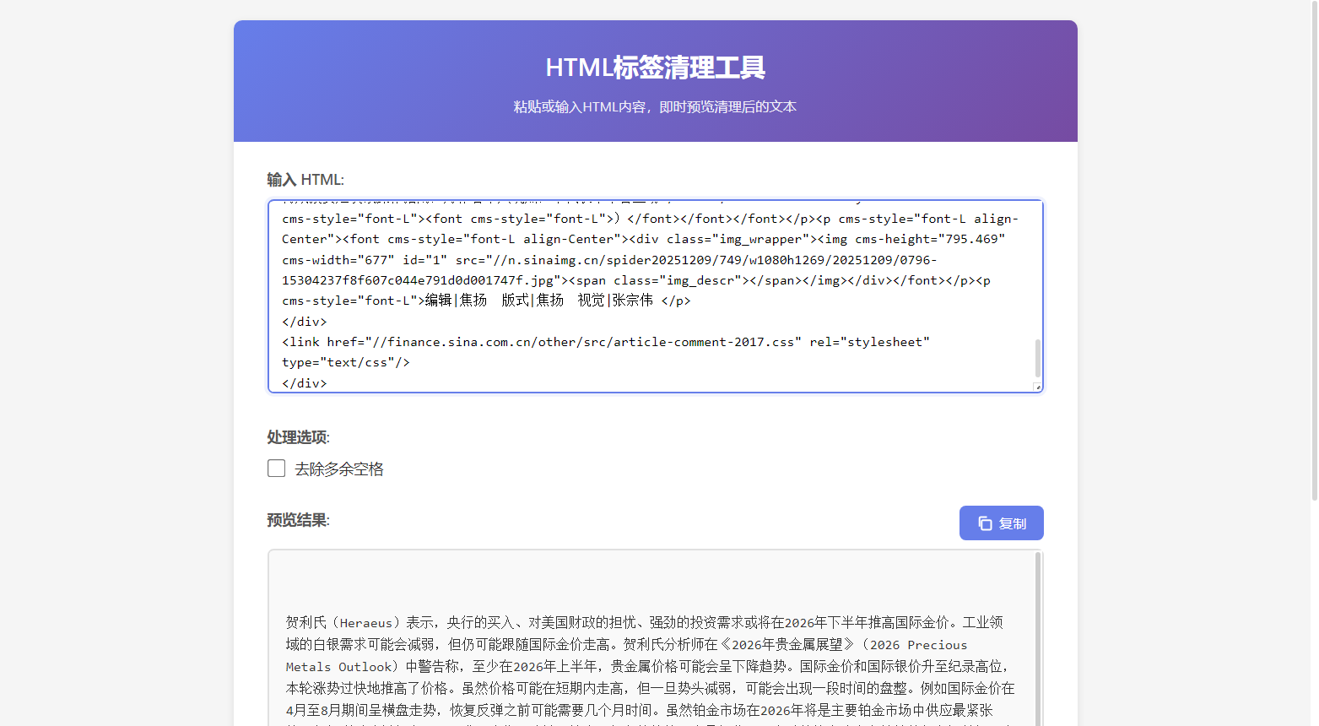Click the resize handle of HTML textarea
This screenshot has height=726, width=1319.
1037,387
